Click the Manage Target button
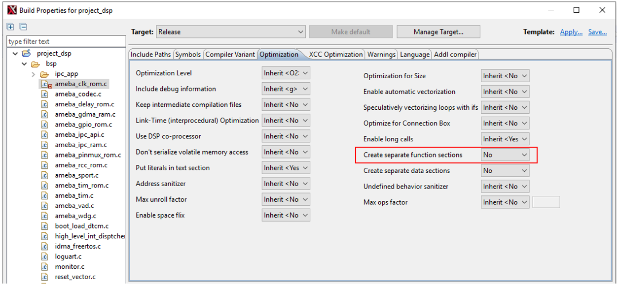Screen dimensions: 618x286 point(438,32)
